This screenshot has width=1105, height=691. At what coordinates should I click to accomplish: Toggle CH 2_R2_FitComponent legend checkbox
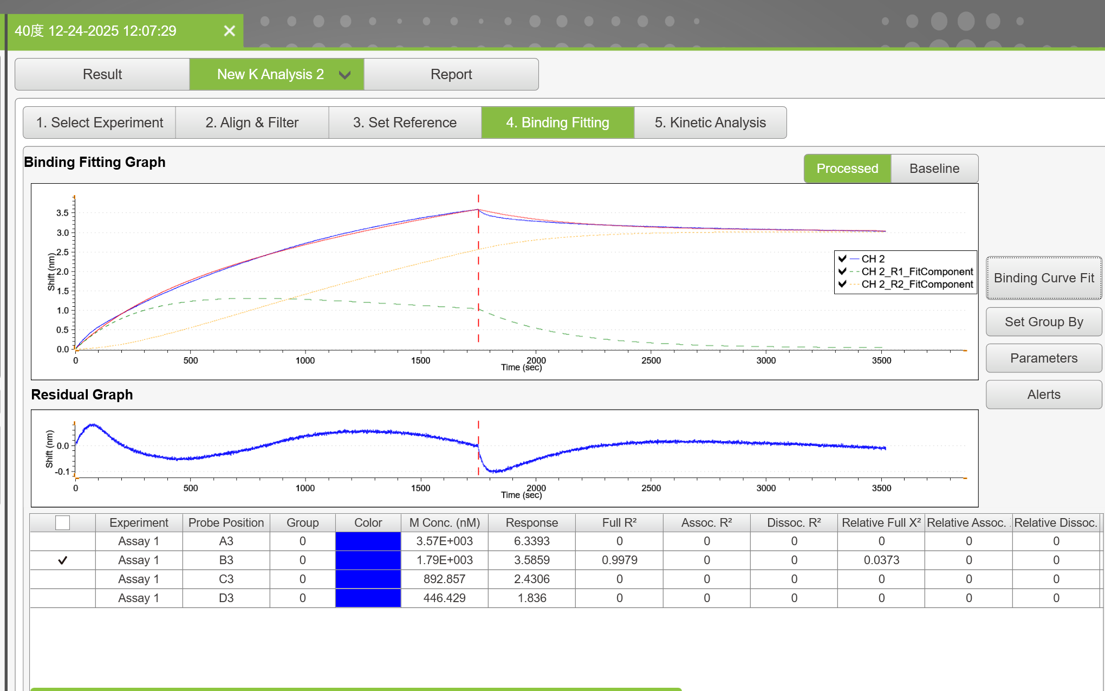click(x=842, y=283)
